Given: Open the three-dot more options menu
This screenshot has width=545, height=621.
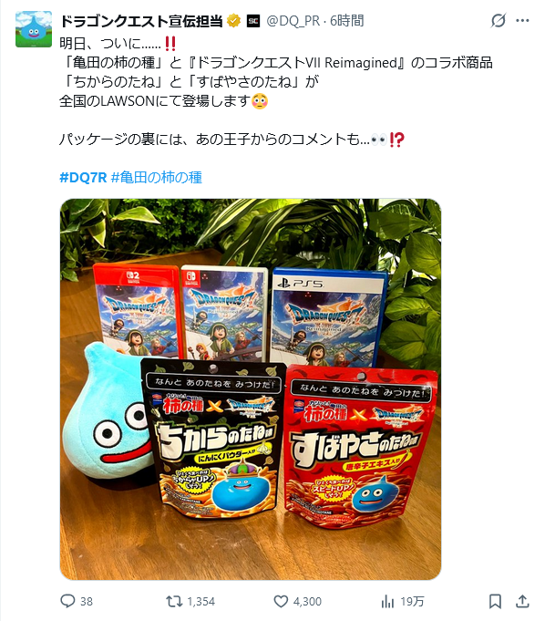Looking at the screenshot, I should click(522, 21).
